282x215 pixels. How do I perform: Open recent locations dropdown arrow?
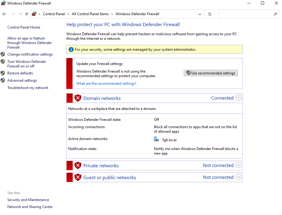(x=20, y=14)
